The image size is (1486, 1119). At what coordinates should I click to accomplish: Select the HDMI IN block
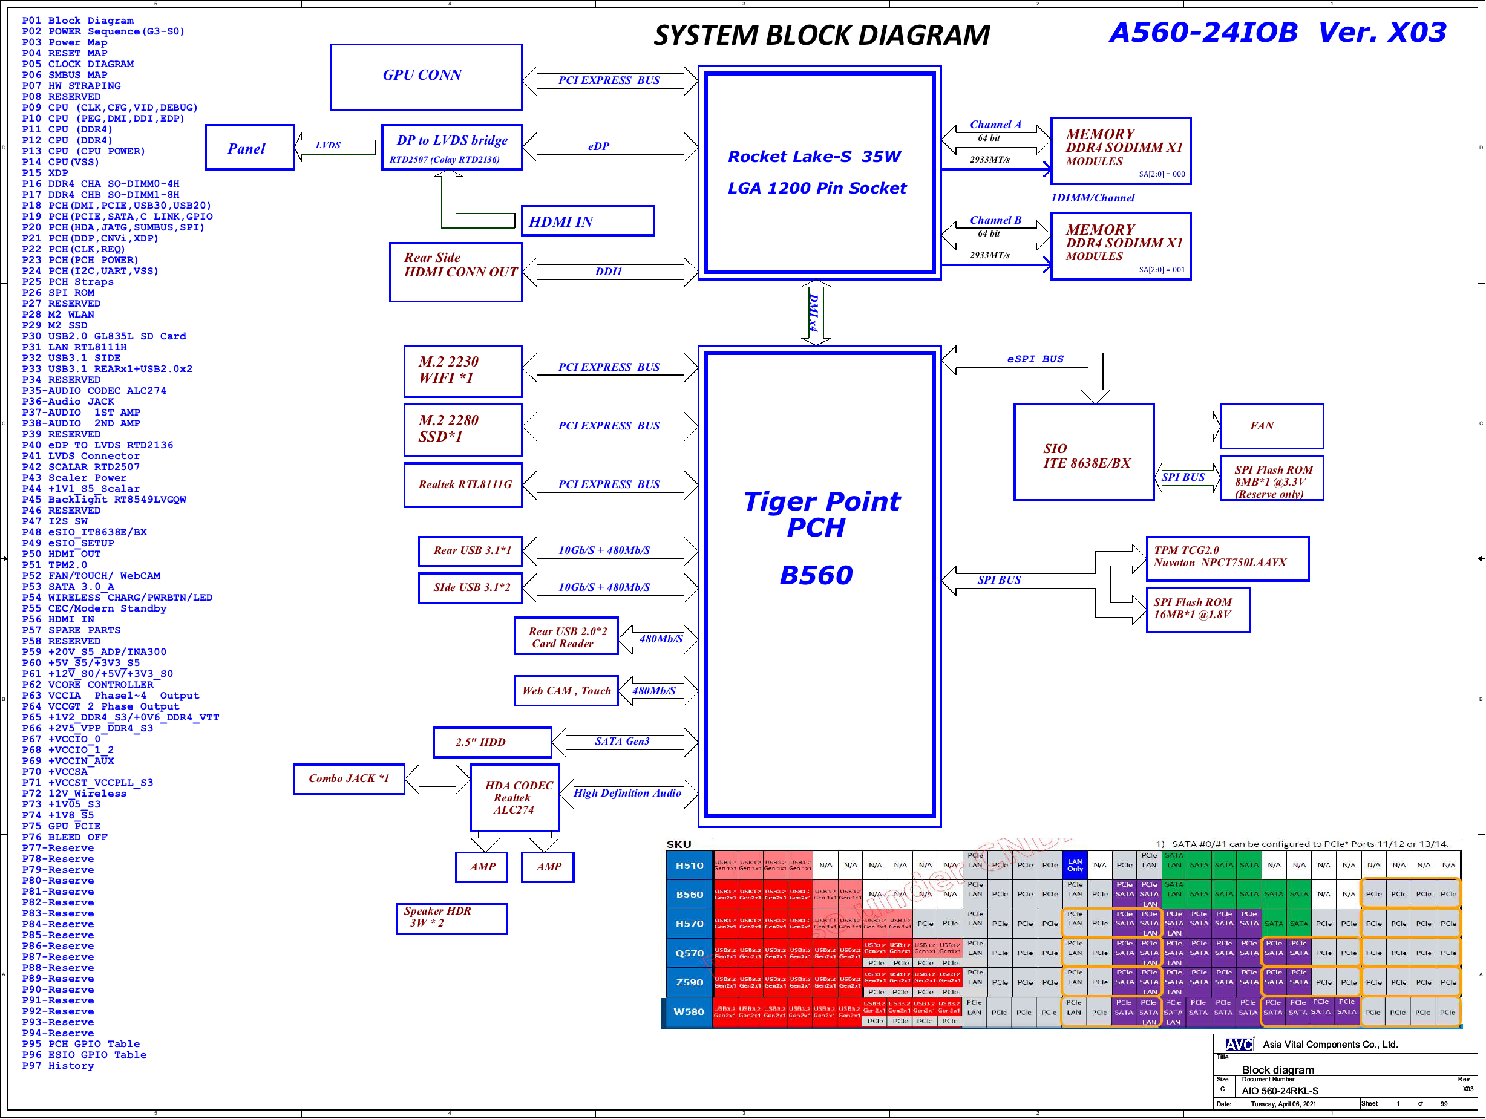point(588,221)
